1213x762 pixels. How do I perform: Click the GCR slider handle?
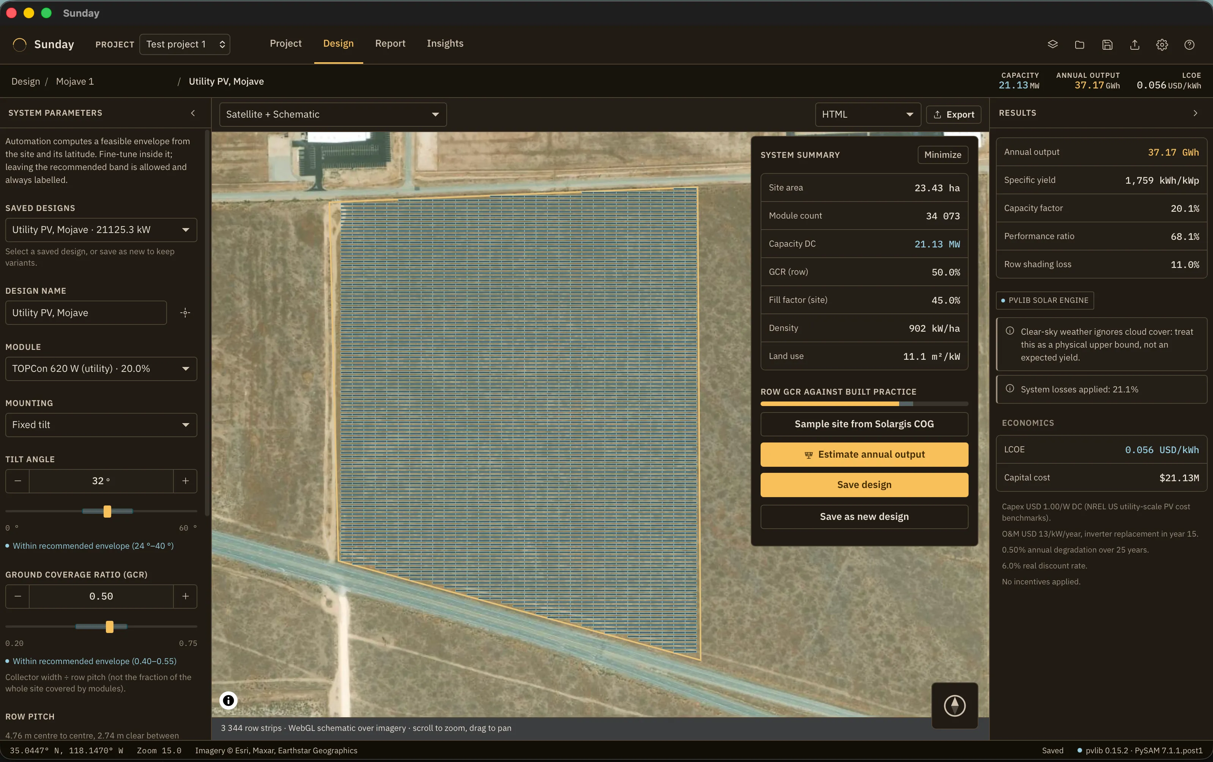110,627
